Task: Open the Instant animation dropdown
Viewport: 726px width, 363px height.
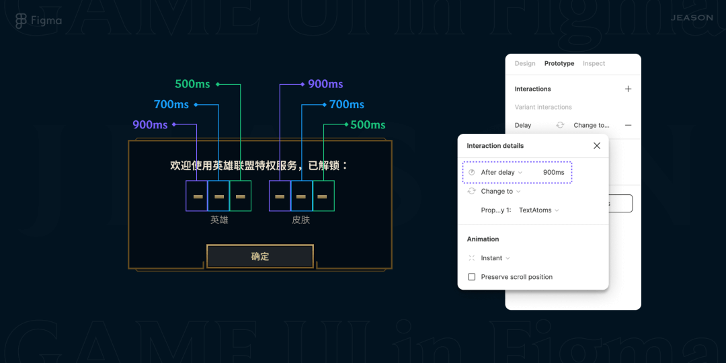Action: (x=495, y=258)
